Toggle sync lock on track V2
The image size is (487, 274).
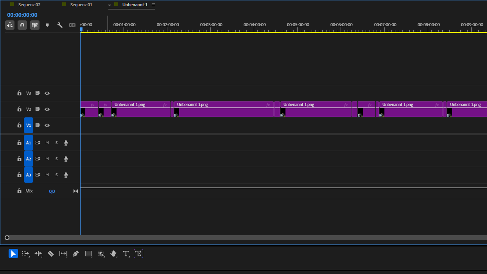tap(38, 109)
